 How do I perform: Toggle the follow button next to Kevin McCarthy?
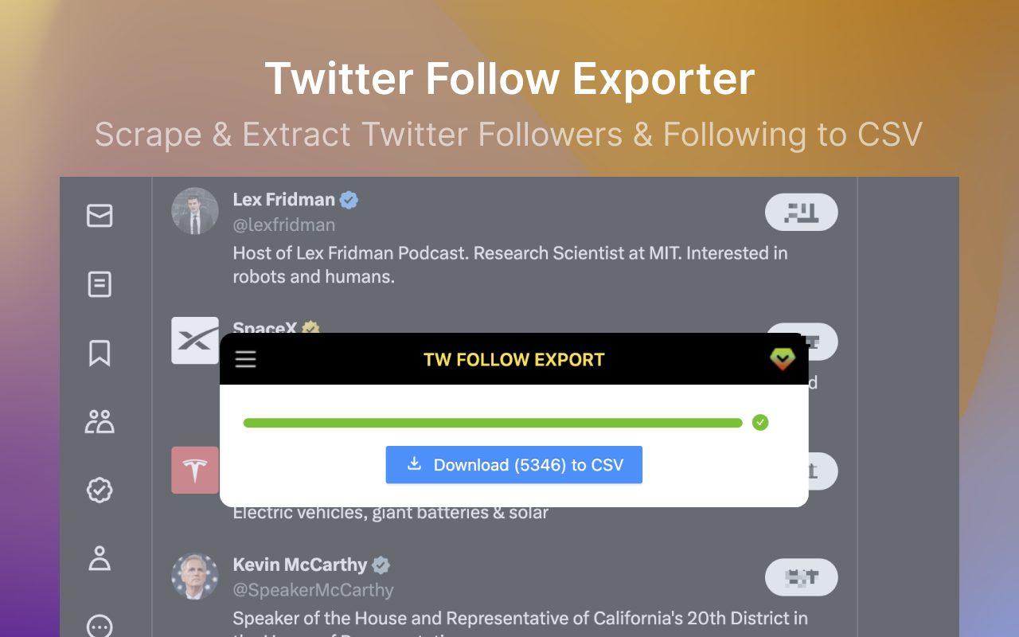801,577
